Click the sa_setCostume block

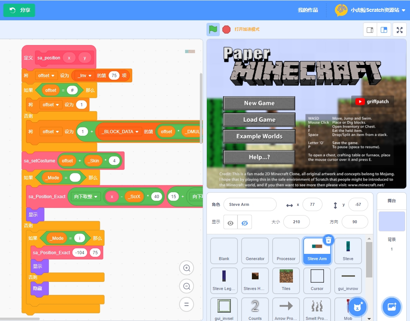[40, 160]
